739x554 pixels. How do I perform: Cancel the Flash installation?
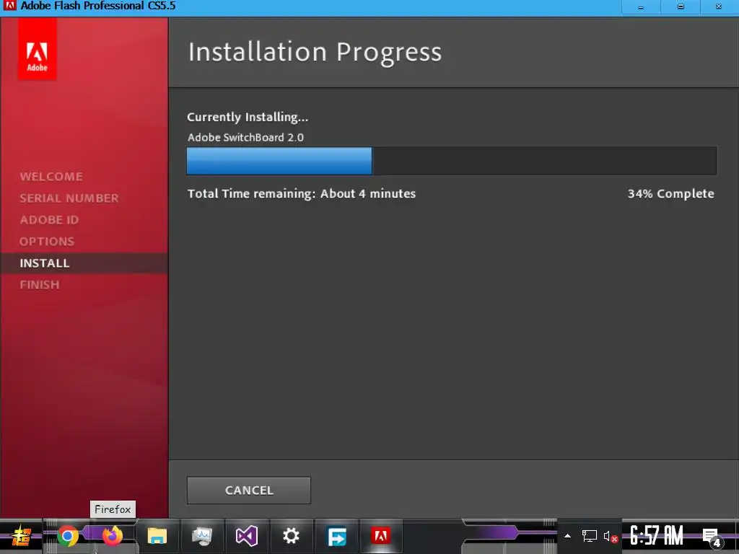[249, 491]
